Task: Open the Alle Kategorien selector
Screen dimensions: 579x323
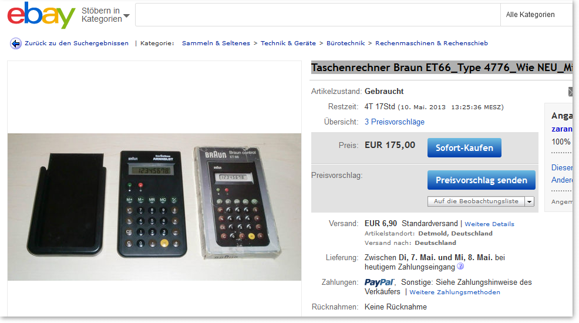Action: (x=536, y=15)
